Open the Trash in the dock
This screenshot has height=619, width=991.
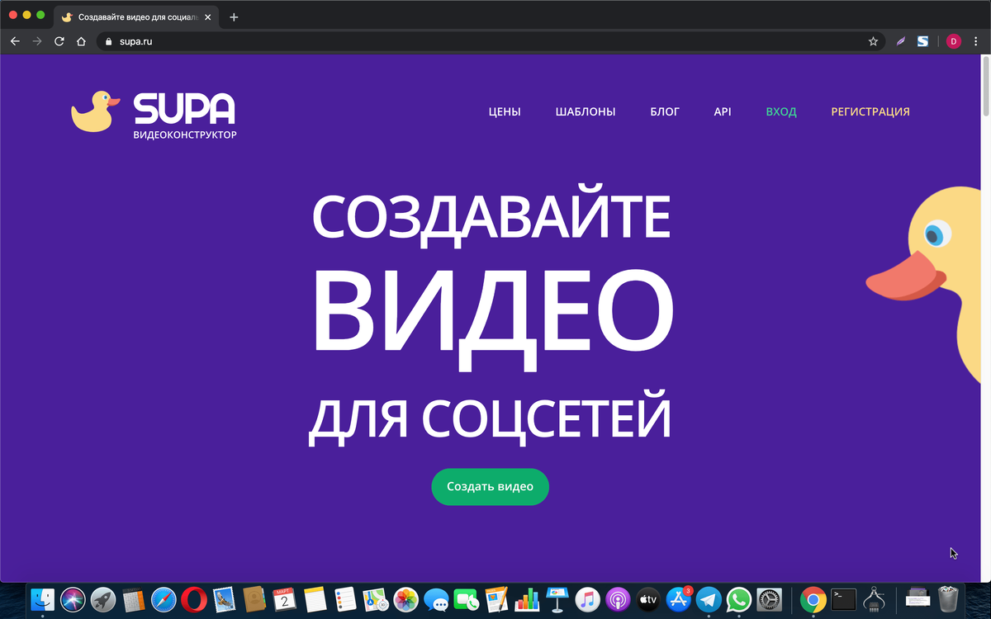[x=948, y=599]
